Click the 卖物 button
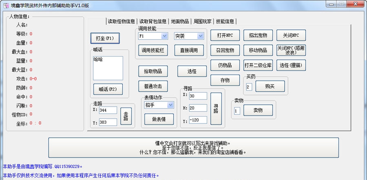 tap(258, 110)
